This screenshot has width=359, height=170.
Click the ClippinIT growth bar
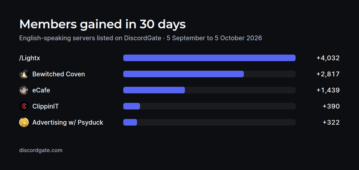(209, 106)
